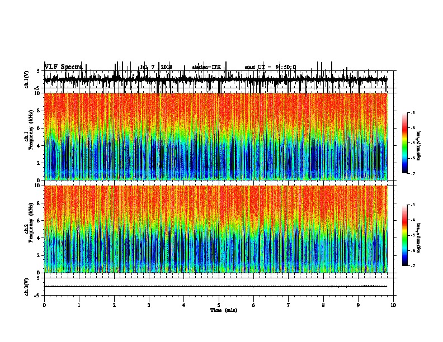Click time axis tick label "2"

pos(114,305)
